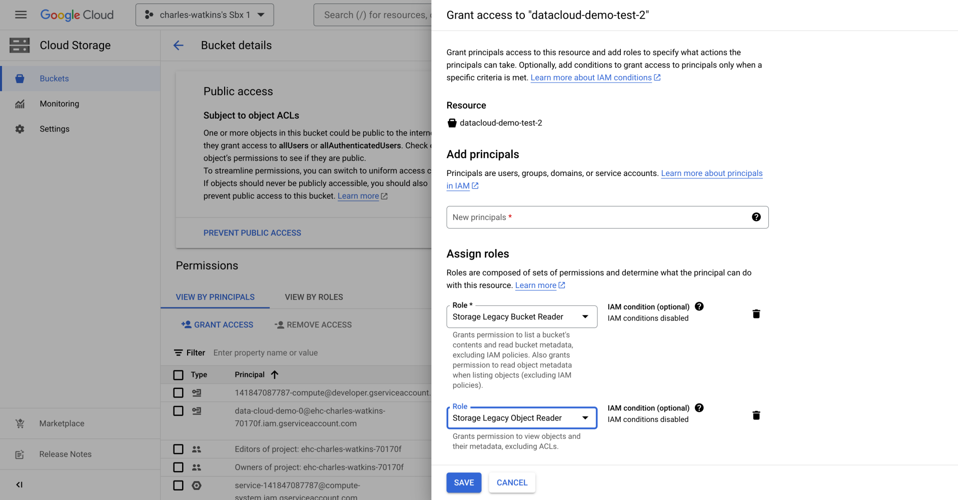The width and height of the screenshot is (958, 500).
Task: Click the New principals input field
Action: pyautogui.click(x=575, y=217)
